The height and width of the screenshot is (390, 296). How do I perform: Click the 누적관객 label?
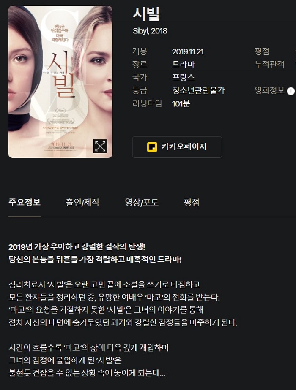pos(269,64)
